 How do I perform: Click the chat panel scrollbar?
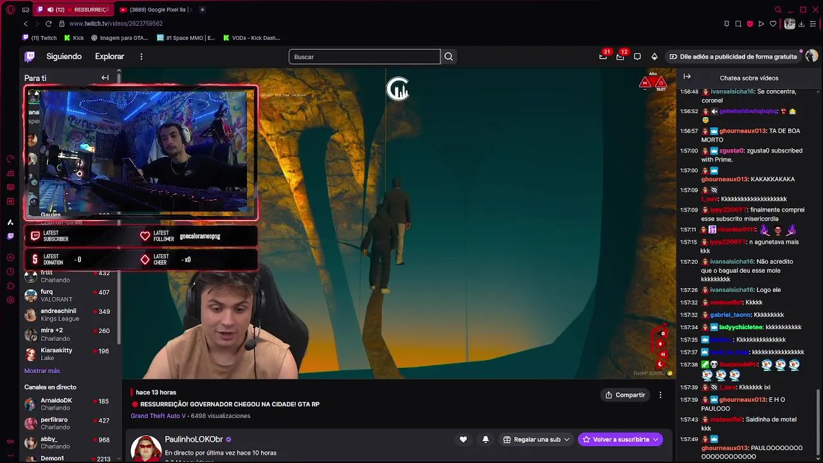tap(819, 423)
